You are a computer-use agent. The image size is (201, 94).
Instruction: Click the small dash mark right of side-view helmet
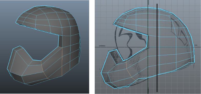pyautogui.click(x=196, y=45)
